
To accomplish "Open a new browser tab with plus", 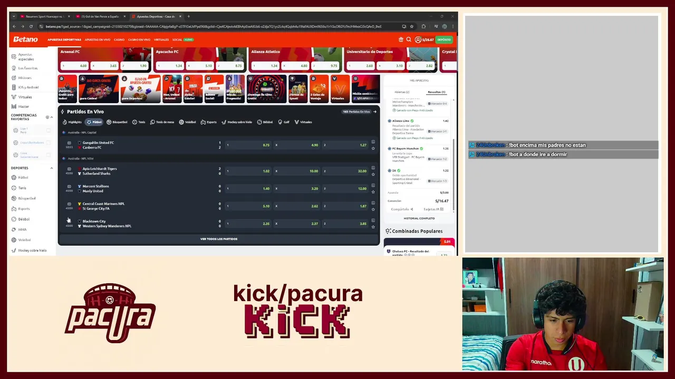I will point(189,16).
